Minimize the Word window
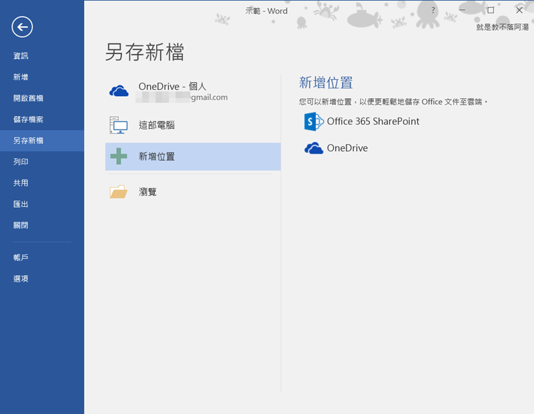Image resolution: width=534 pixels, height=414 pixels. [462, 10]
